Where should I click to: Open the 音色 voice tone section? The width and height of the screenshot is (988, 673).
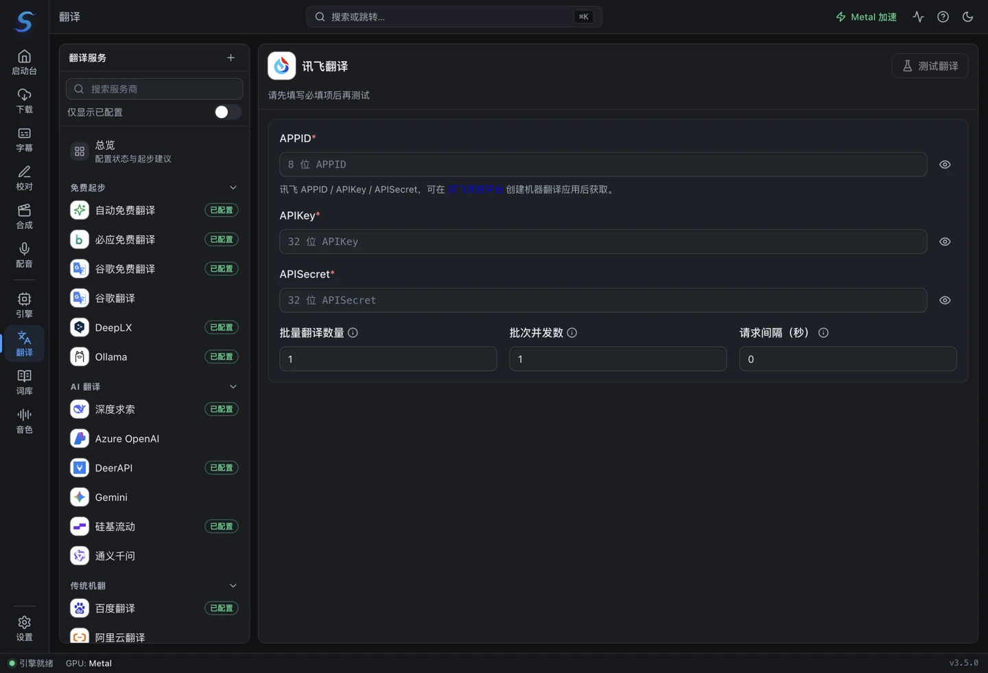[x=25, y=420]
